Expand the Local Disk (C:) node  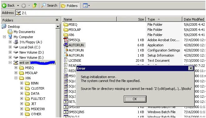[x=10, y=47]
